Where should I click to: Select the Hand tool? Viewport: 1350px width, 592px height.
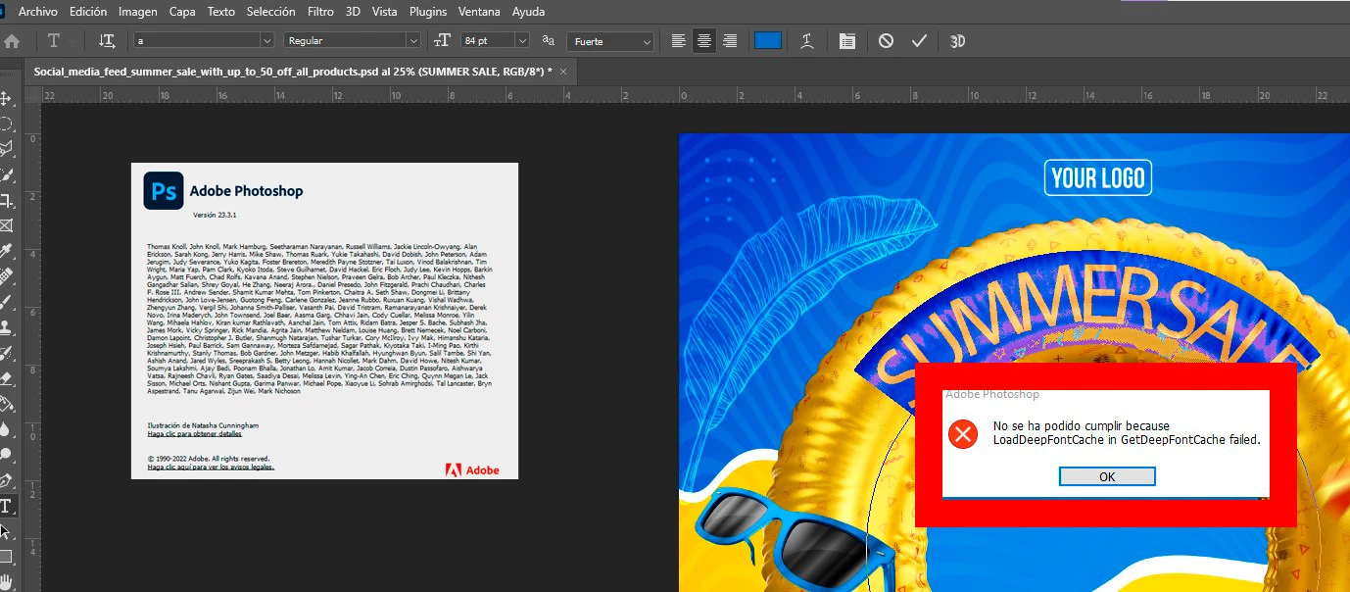(6, 581)
